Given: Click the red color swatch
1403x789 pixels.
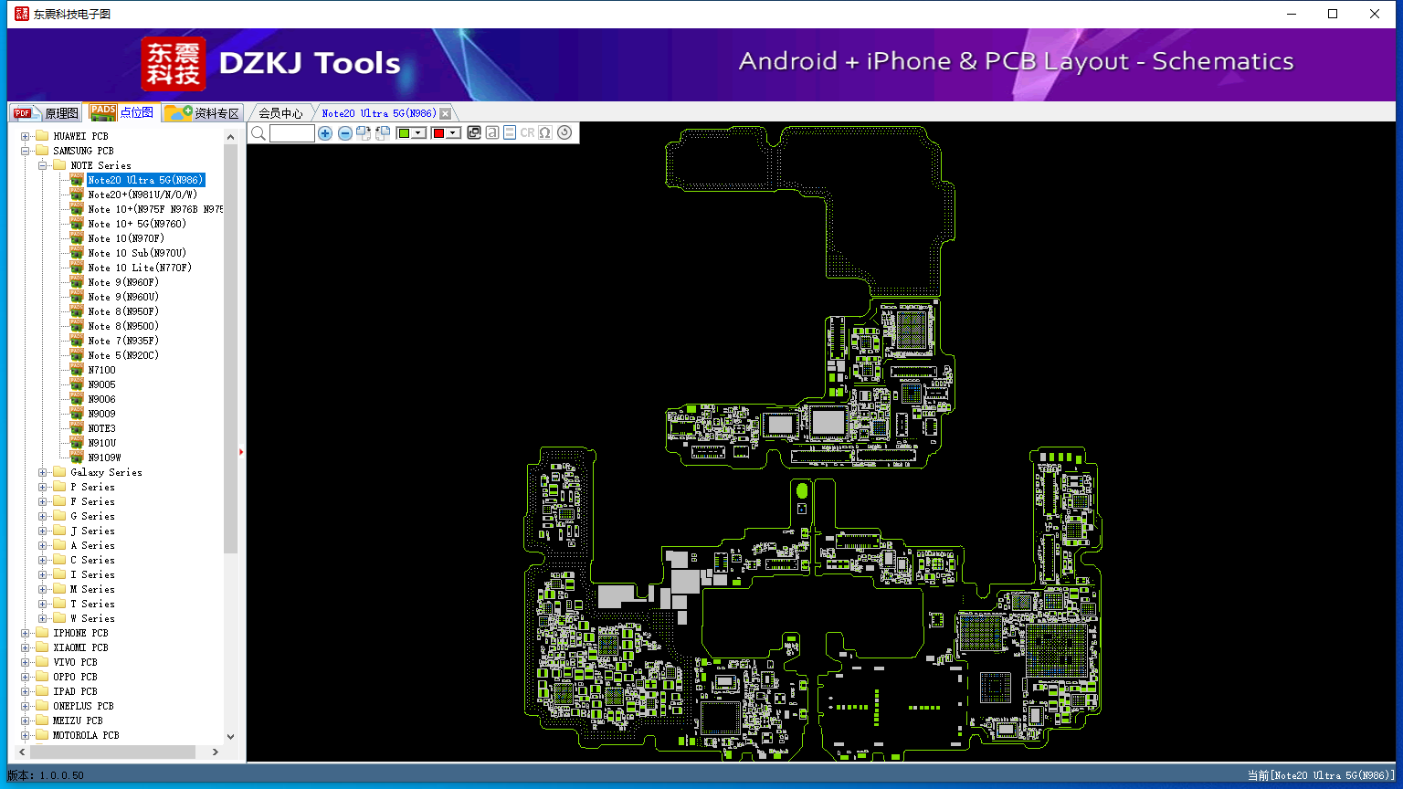Looking at the screenshot, I should point(438,133).
